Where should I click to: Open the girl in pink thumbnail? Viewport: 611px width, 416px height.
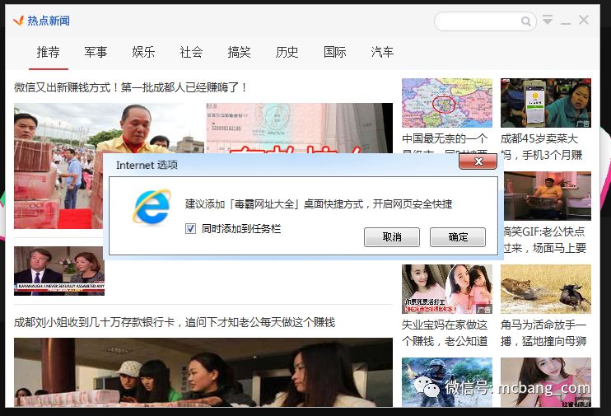tap(545, 382)
